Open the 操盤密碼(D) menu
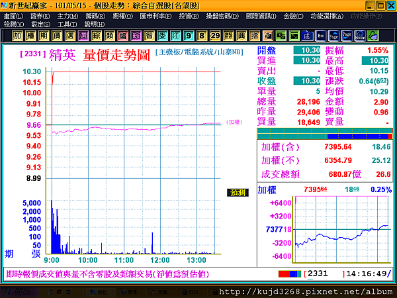The image size is (397, 298). click(x=222, y=16)
